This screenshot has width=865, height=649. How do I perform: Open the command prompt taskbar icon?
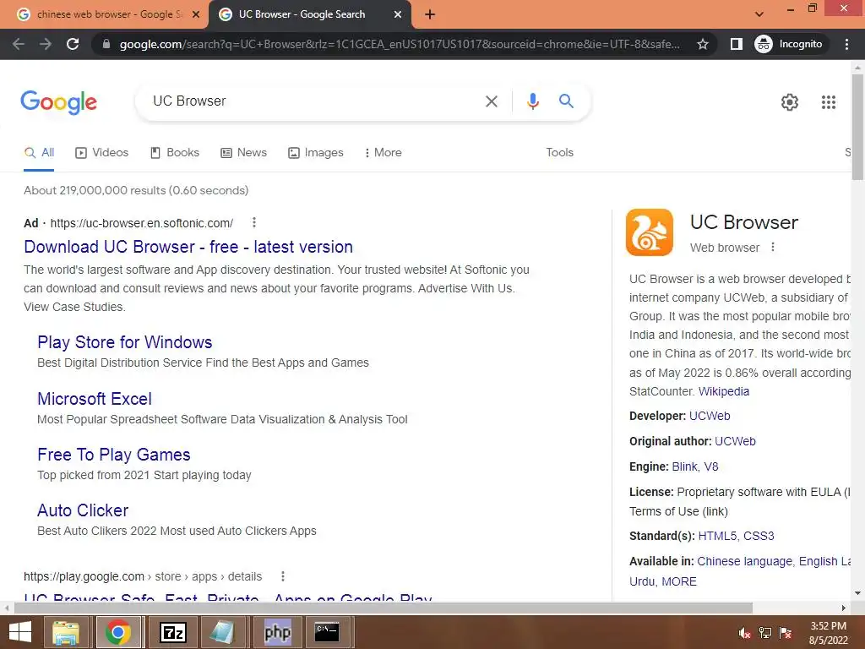[327, 632]
